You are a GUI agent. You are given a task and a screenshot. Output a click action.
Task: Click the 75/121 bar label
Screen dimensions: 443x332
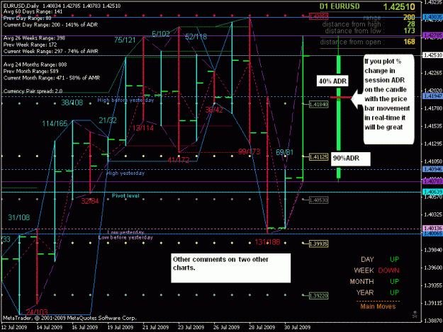coord(125,40)
